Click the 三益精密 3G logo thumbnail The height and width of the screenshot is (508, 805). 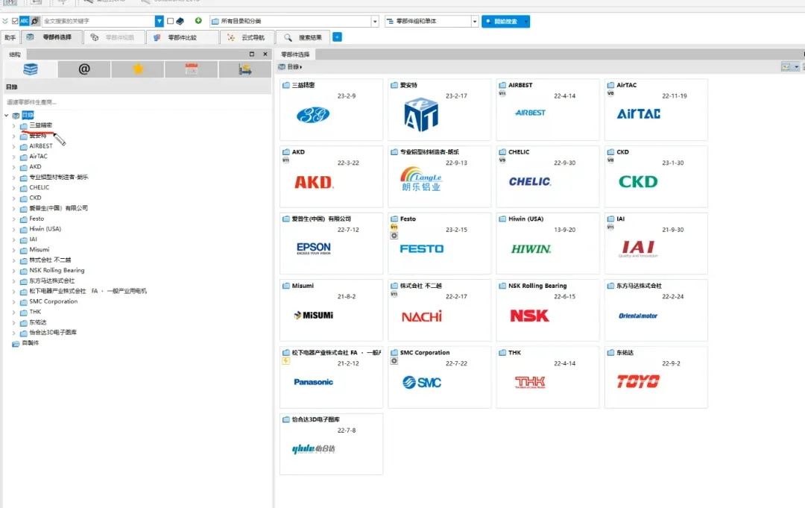313,115
